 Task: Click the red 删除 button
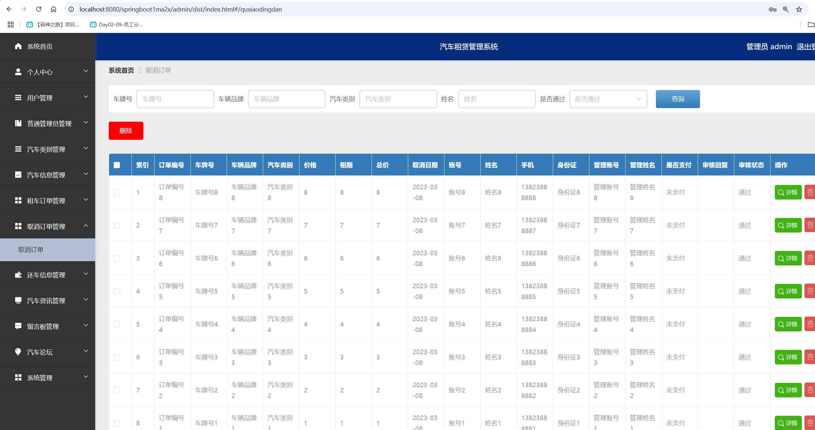coord(126,131)
